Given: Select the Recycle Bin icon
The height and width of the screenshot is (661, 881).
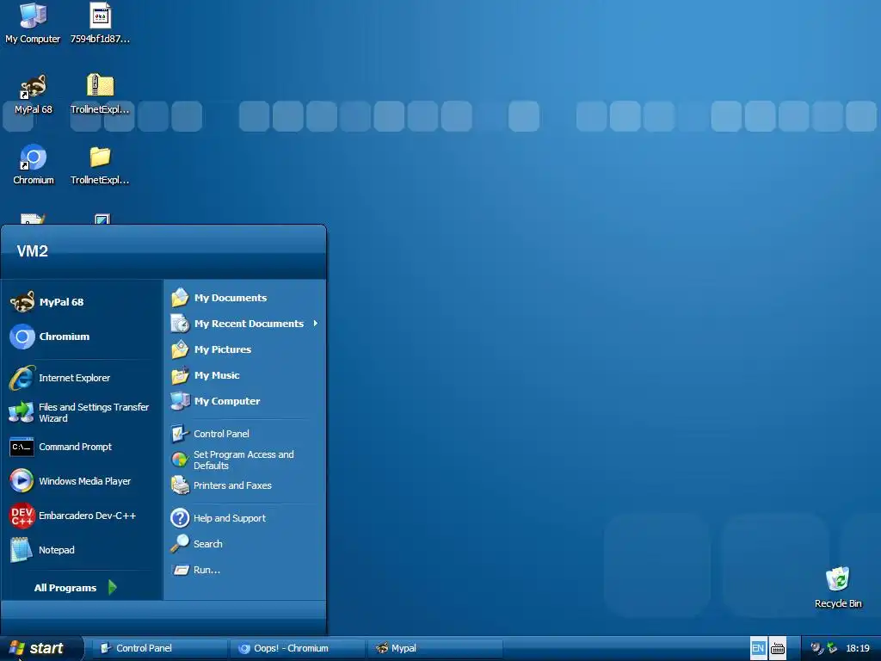Looking at the screenshot, I should [838, 588].
